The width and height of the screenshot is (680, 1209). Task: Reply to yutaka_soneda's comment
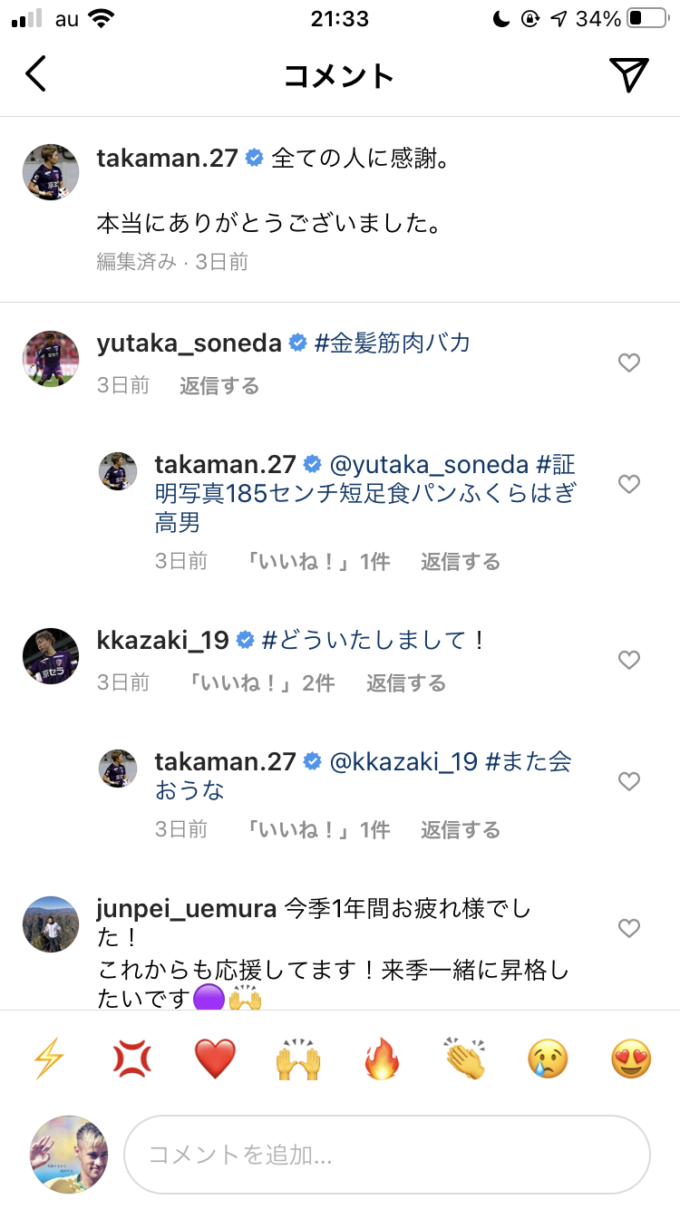[219, 386]
